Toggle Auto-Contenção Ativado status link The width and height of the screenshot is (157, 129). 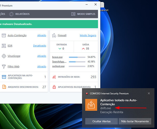(42, 35)
